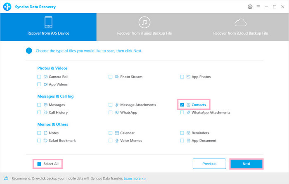This screenshot has height=184, width=289.
Task: Click the WhatsApp Attachments label text
Action: pyautogui.click(x=211, y=113)
